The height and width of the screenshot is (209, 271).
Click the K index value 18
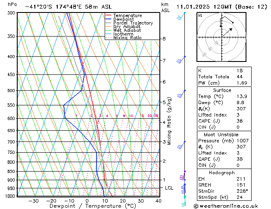pyautogui.click(x=240, y=71)
